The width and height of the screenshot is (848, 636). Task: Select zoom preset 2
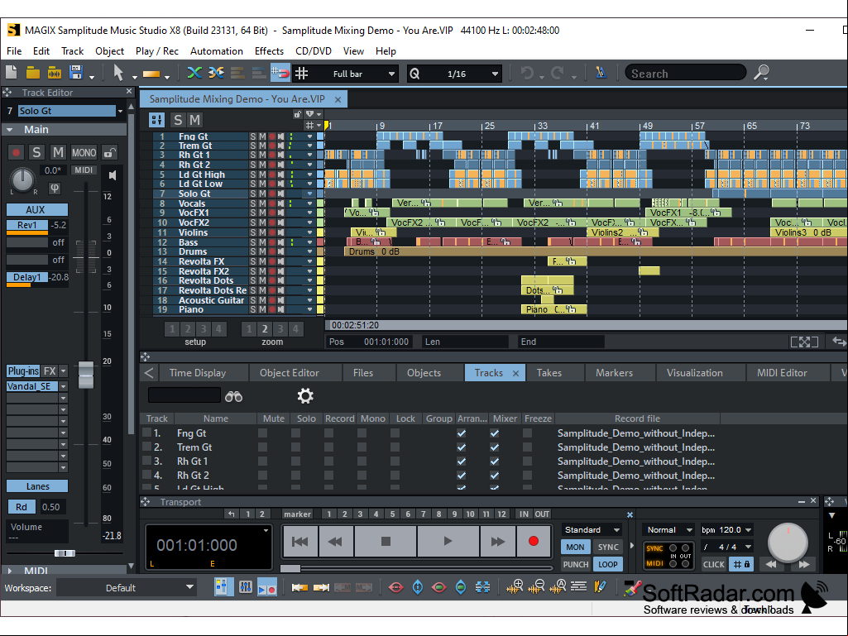[x=265, y=329]
